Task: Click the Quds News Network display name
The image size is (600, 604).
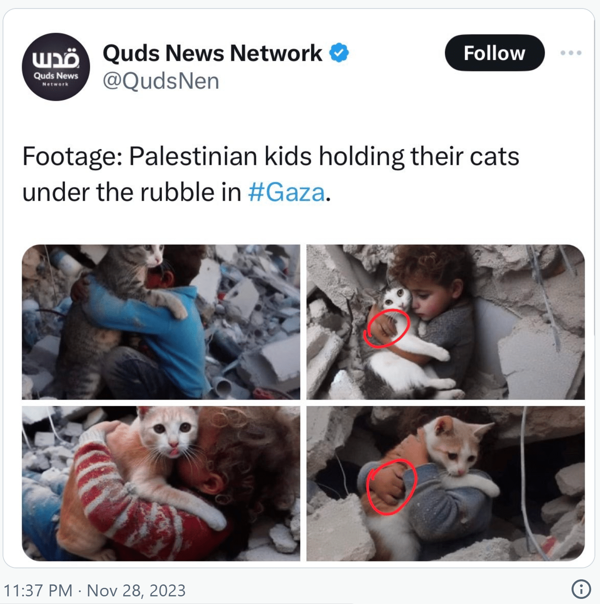Action: click(212, 53)
